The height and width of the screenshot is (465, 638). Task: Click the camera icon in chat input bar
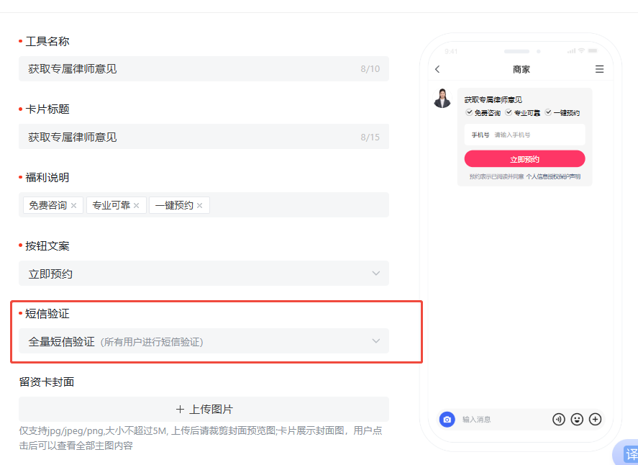pyautogui.click(x=446, y=419)
